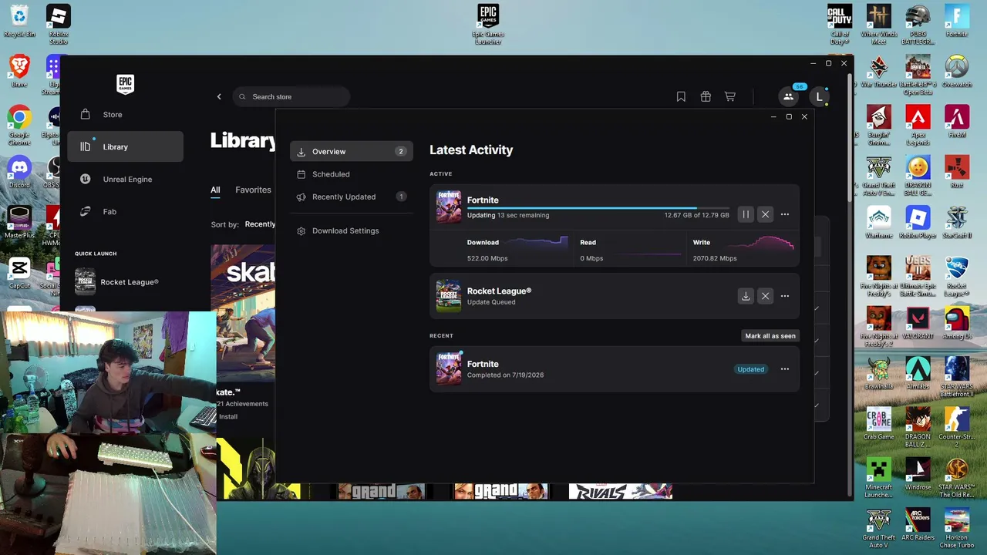Select the Overwatch desktop icon

(x=957, y=71)
